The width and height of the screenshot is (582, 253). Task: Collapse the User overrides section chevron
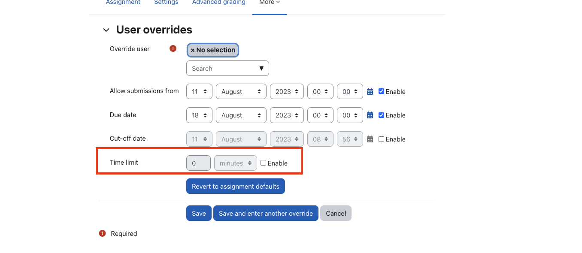coord(106,30)
